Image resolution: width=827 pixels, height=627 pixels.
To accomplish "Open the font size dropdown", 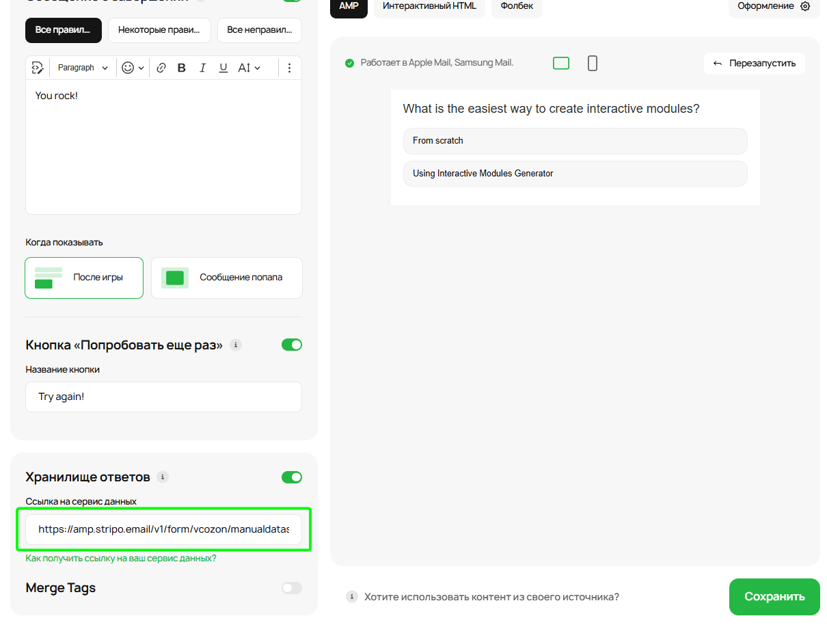I will (249, 68).
